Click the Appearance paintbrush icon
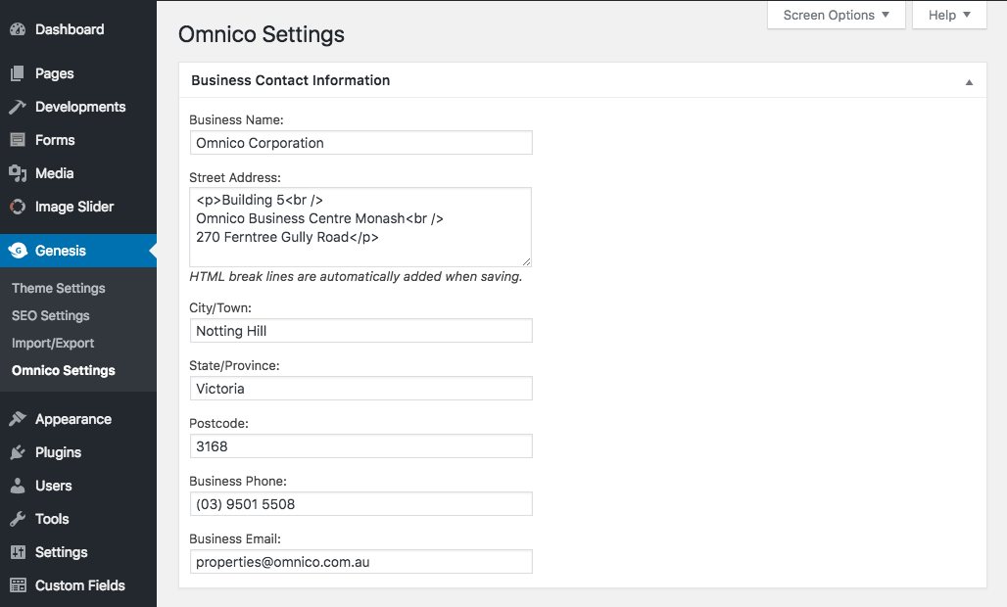1007x607 pixels. coord(18,419)
